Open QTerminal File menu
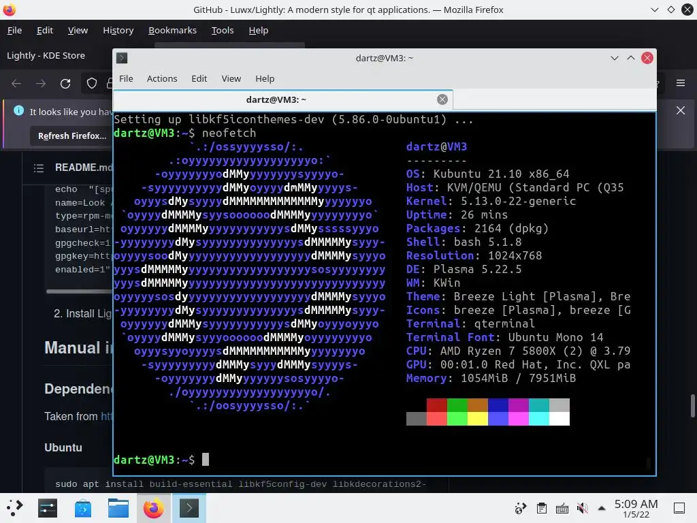Screen dimensions: 697x523 (126, 79)
